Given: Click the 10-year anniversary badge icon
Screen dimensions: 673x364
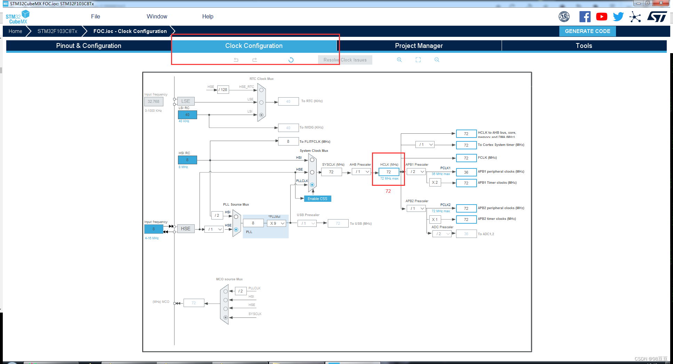Looking at the screenshot, I should coord(564,16).
